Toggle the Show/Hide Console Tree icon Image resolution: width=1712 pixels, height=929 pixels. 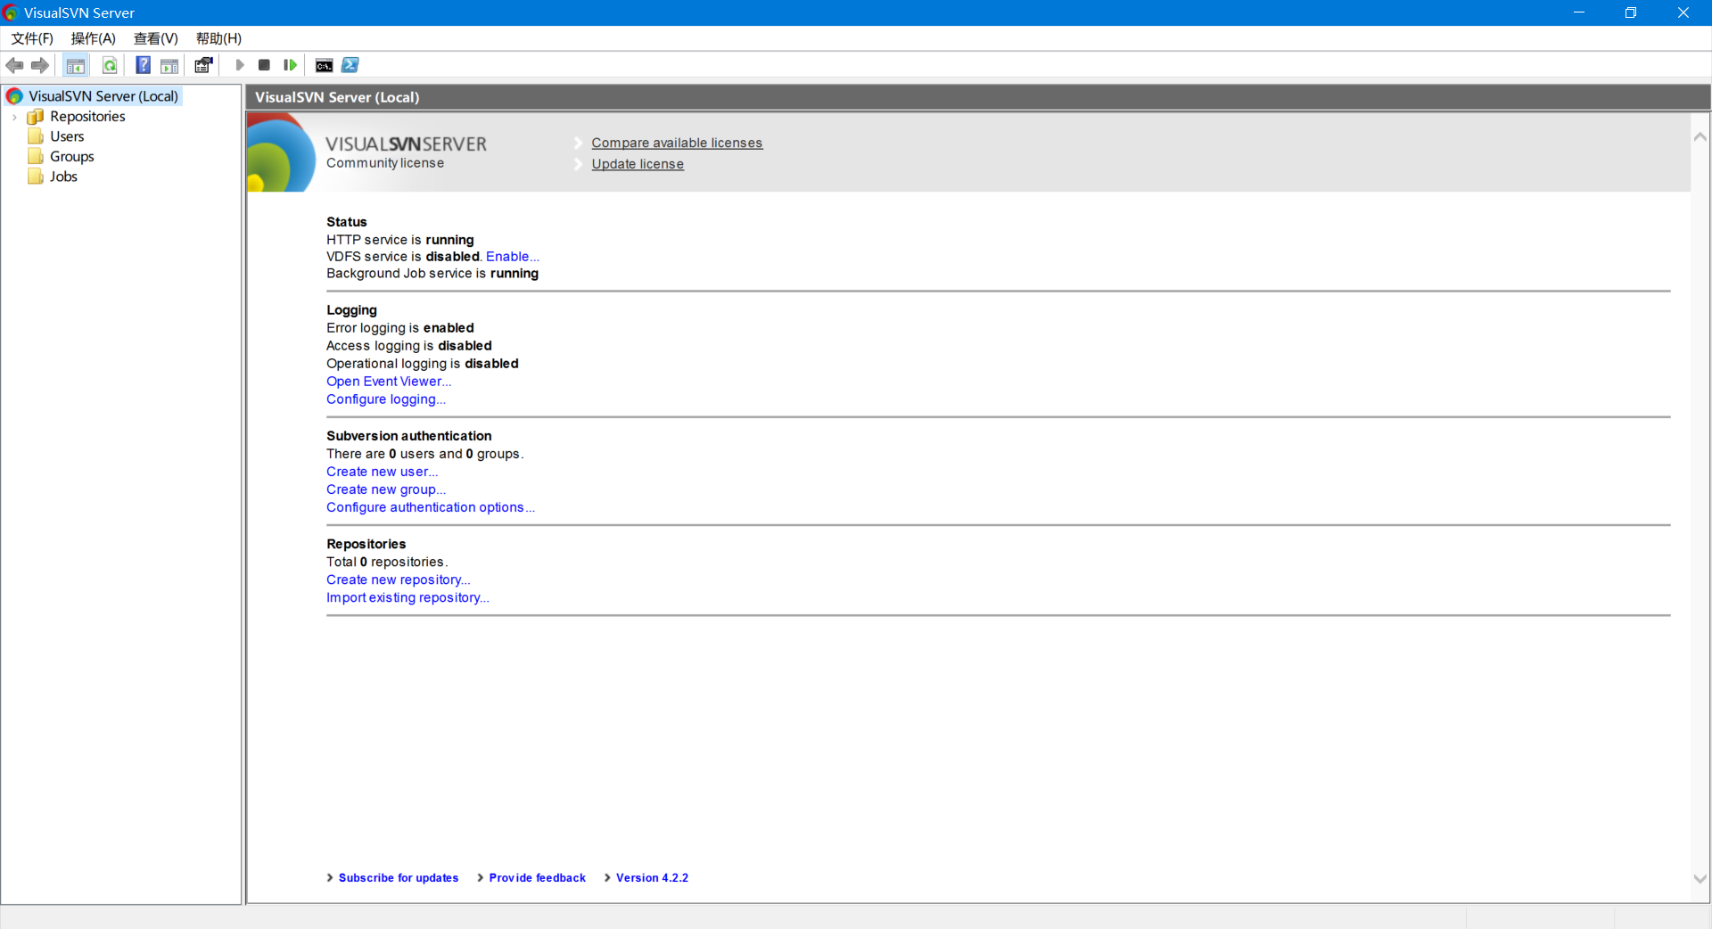[76, 65]
